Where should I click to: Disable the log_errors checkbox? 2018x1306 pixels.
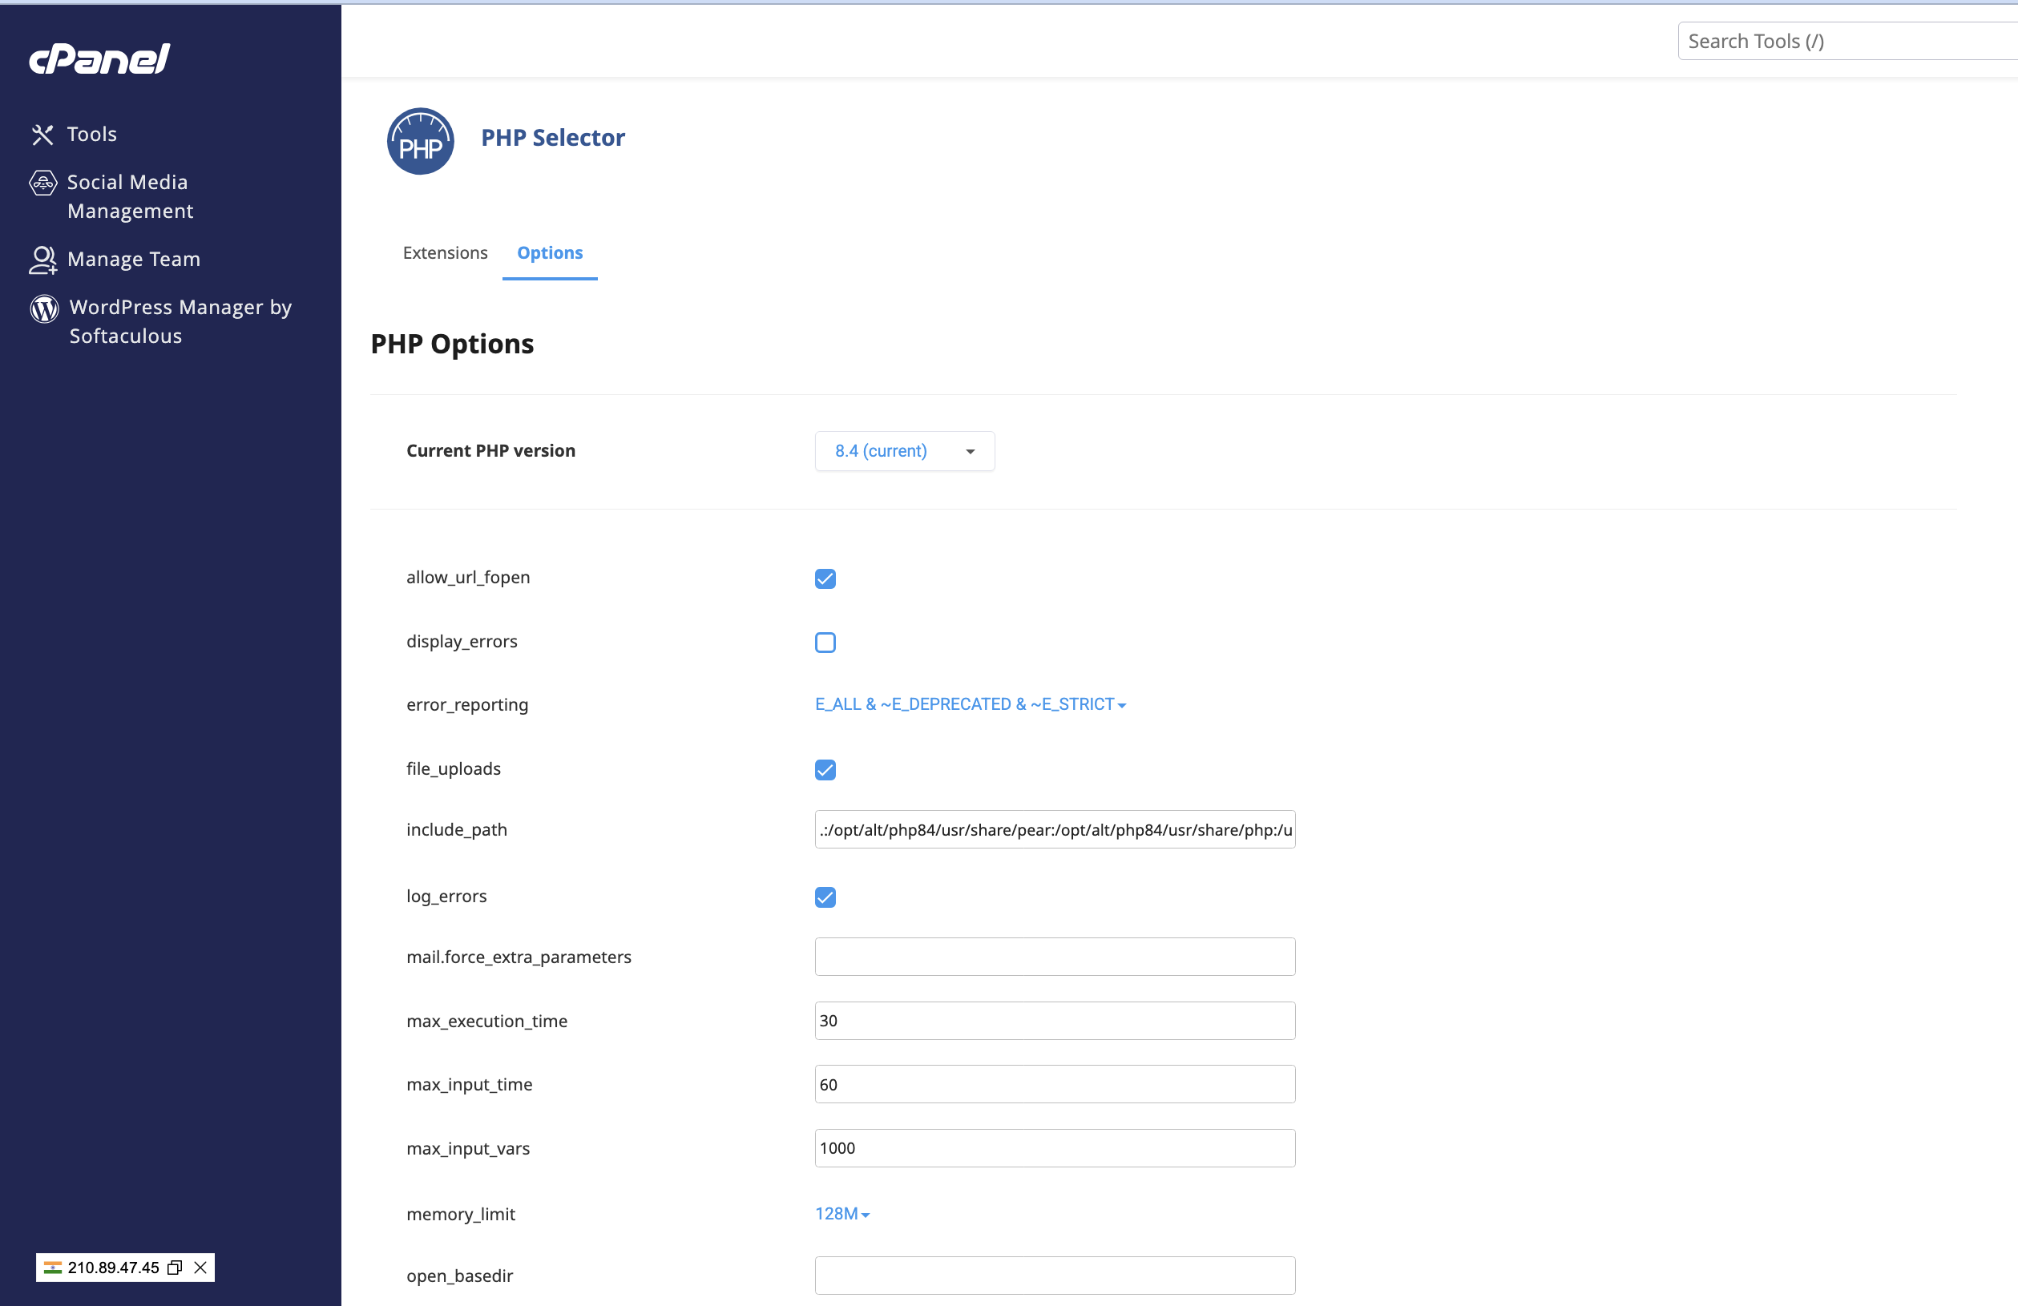click(825, 897)
